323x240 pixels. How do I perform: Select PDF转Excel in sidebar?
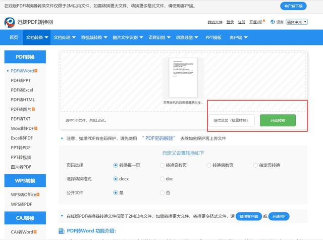[x=22, y=90]
